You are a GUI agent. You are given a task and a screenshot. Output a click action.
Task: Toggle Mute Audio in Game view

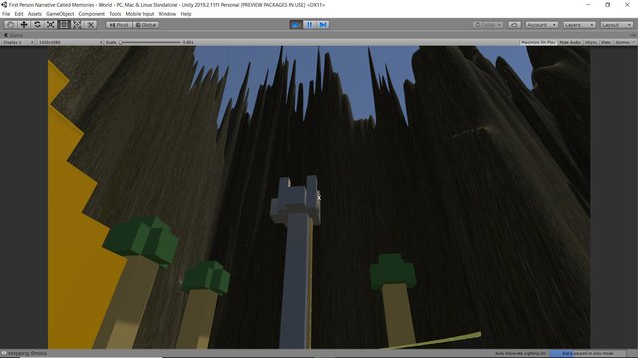(x=570, y=42)
